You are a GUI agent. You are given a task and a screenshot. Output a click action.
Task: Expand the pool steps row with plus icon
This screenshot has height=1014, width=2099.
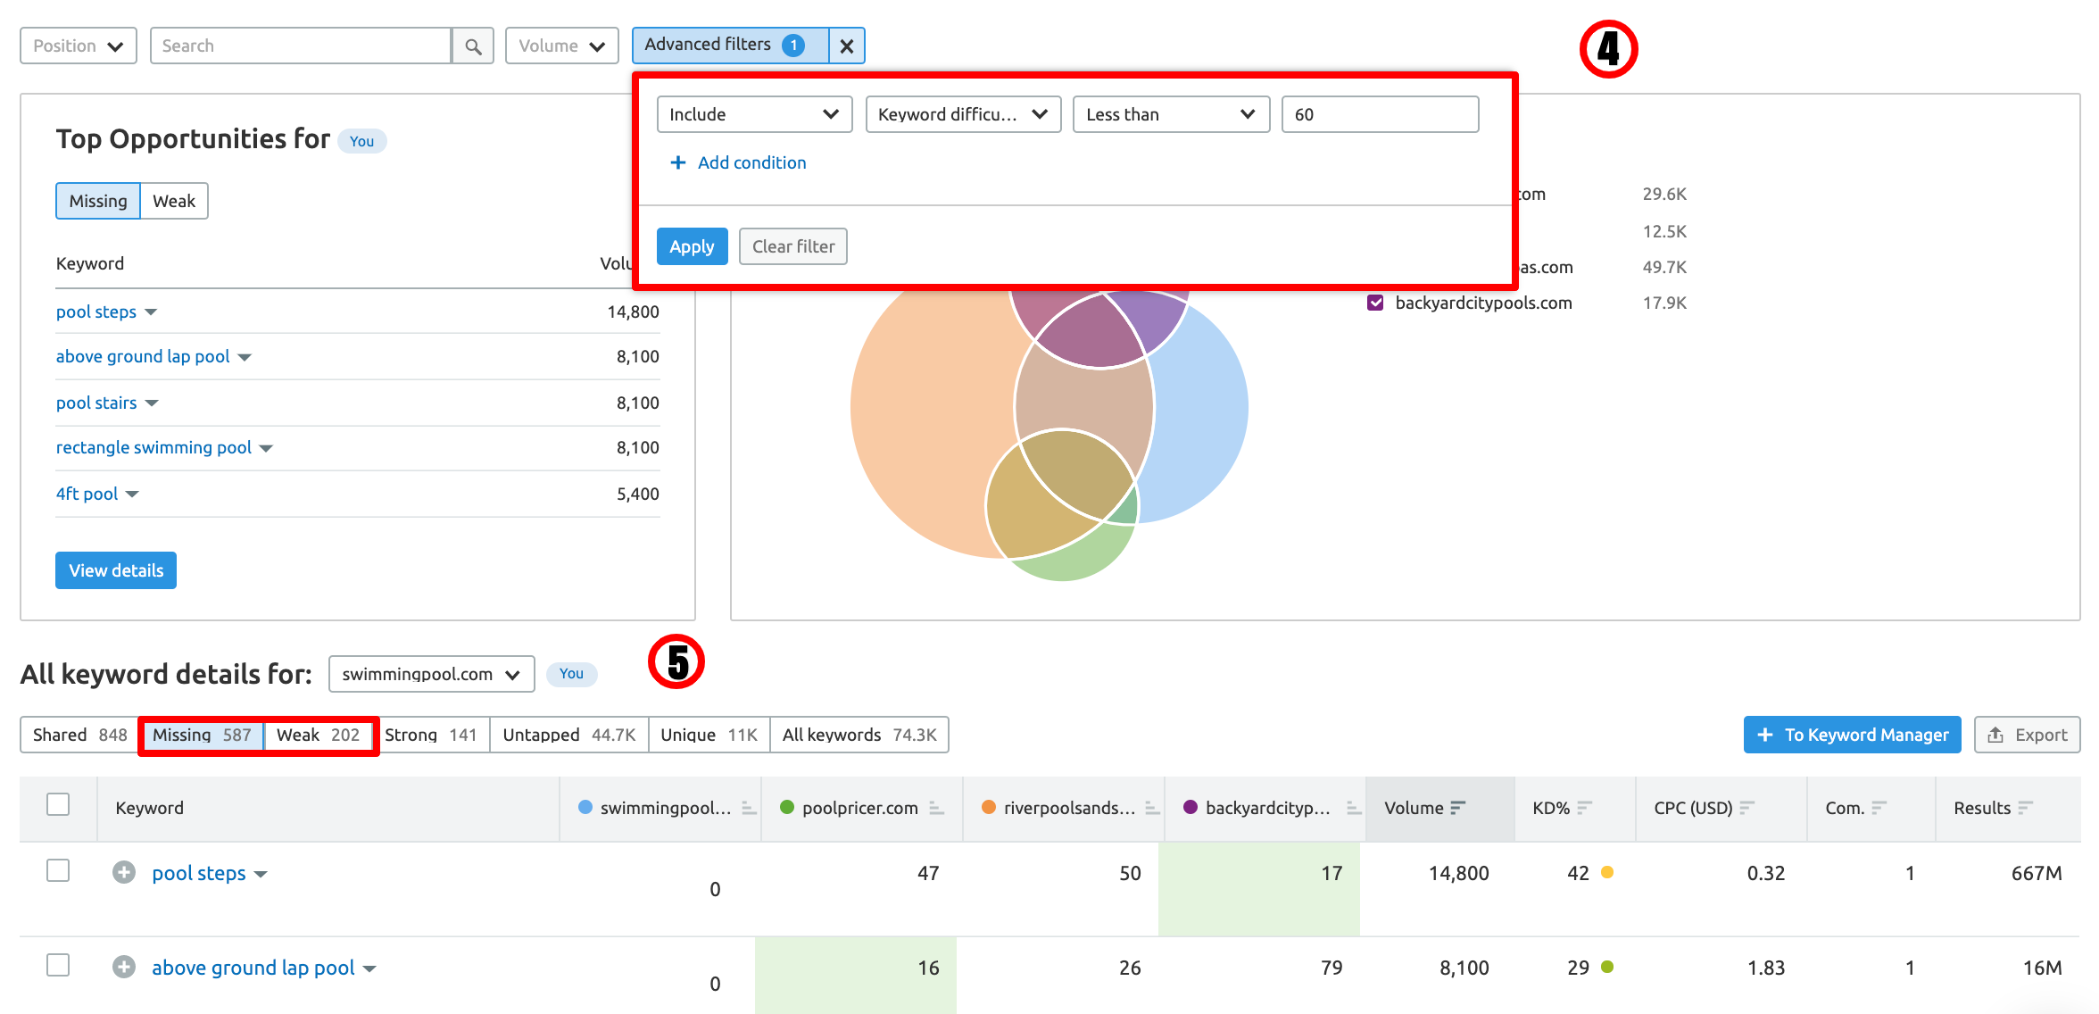pos(124,872)
